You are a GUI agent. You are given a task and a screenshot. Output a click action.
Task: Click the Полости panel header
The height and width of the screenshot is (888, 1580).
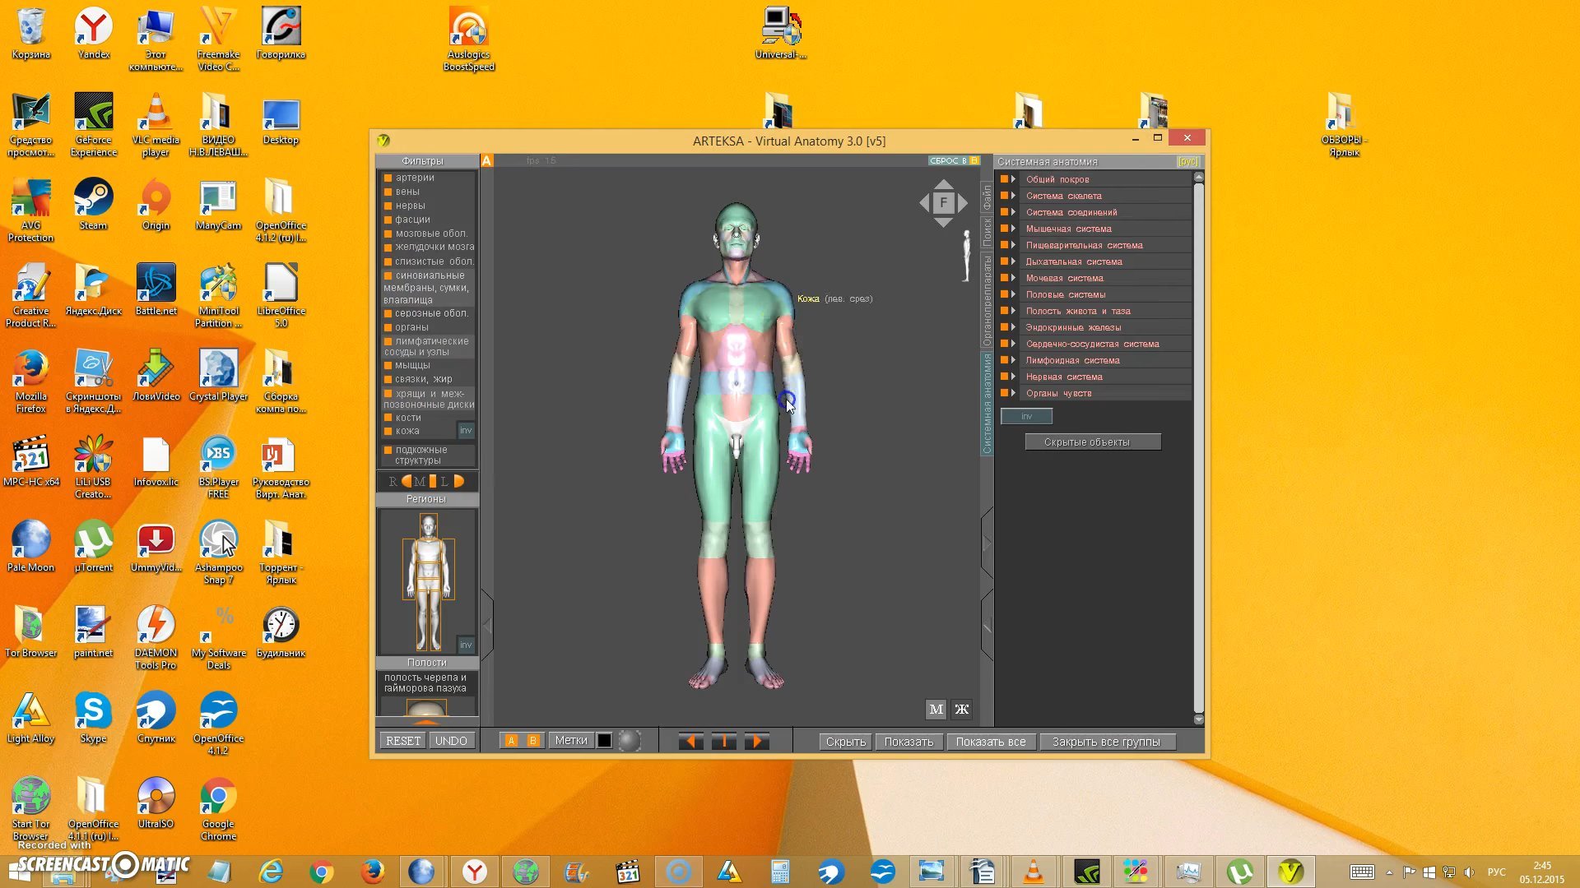click(x=426, y=663)
